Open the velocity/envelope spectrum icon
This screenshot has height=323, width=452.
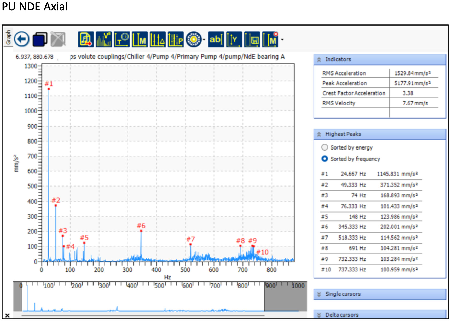(x=104, y=39)
